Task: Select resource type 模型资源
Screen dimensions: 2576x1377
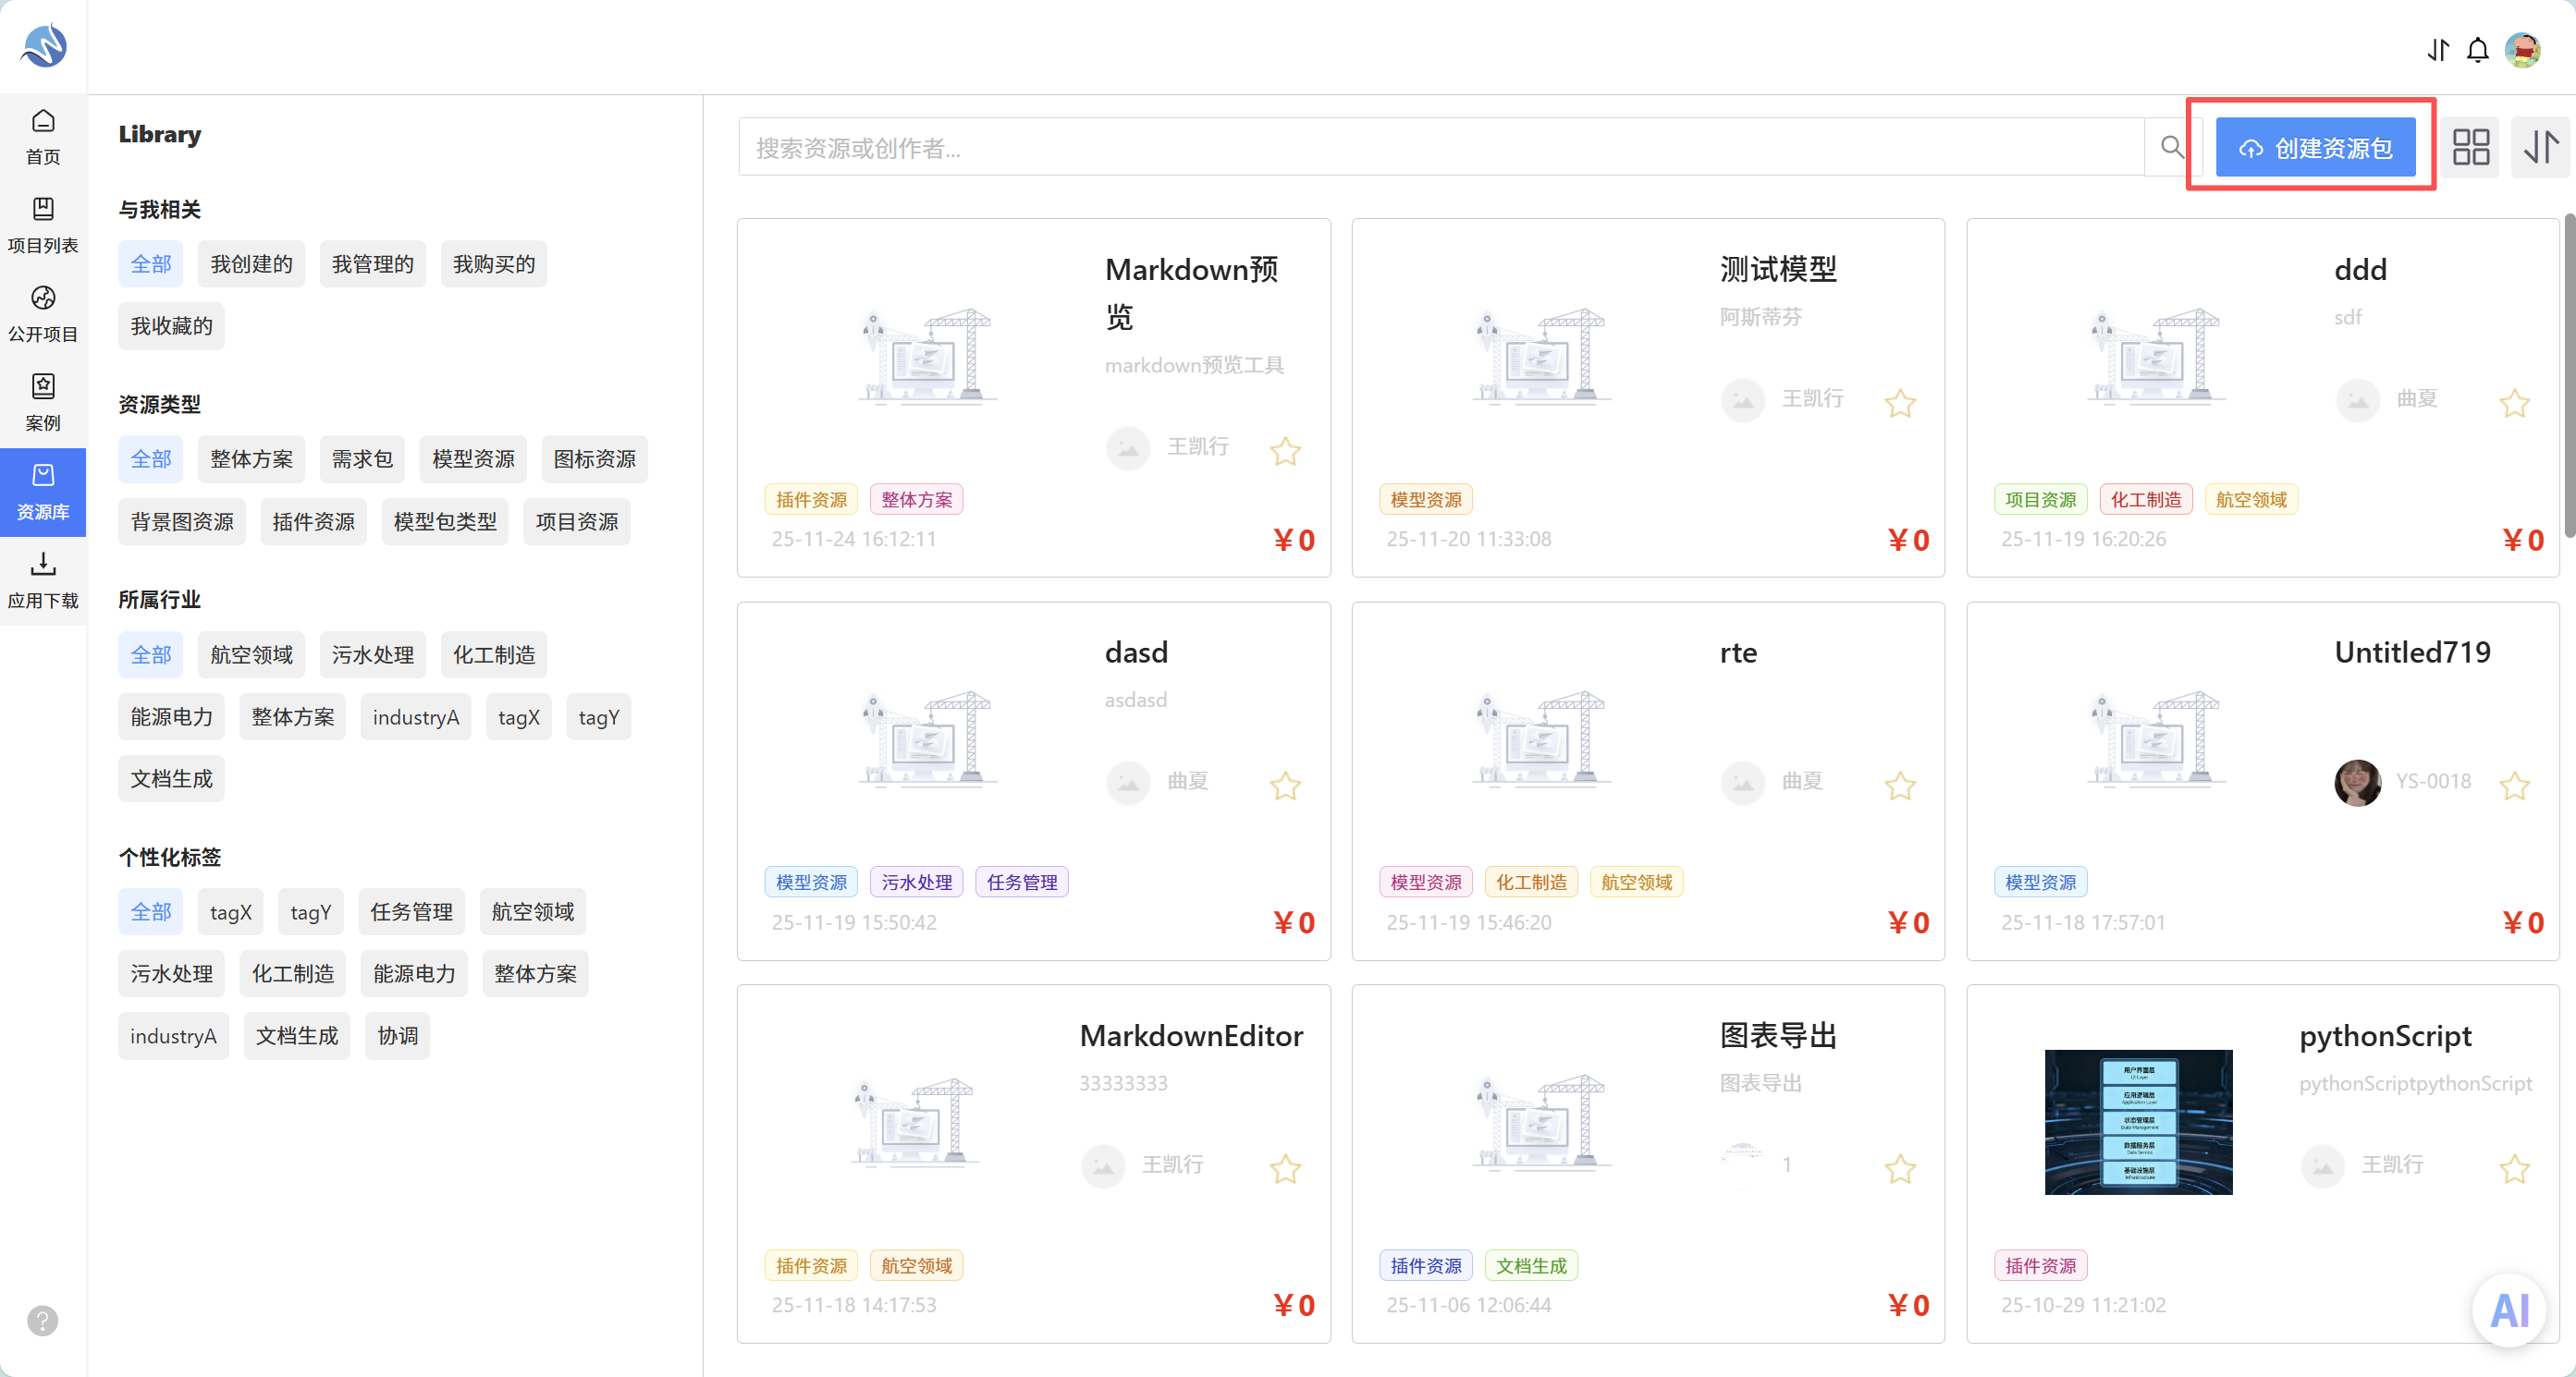Action: [473, 459]
